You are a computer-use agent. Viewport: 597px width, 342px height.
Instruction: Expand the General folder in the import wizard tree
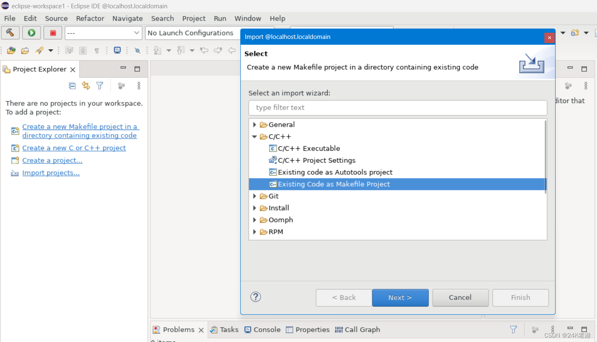[x=254, y=125]
